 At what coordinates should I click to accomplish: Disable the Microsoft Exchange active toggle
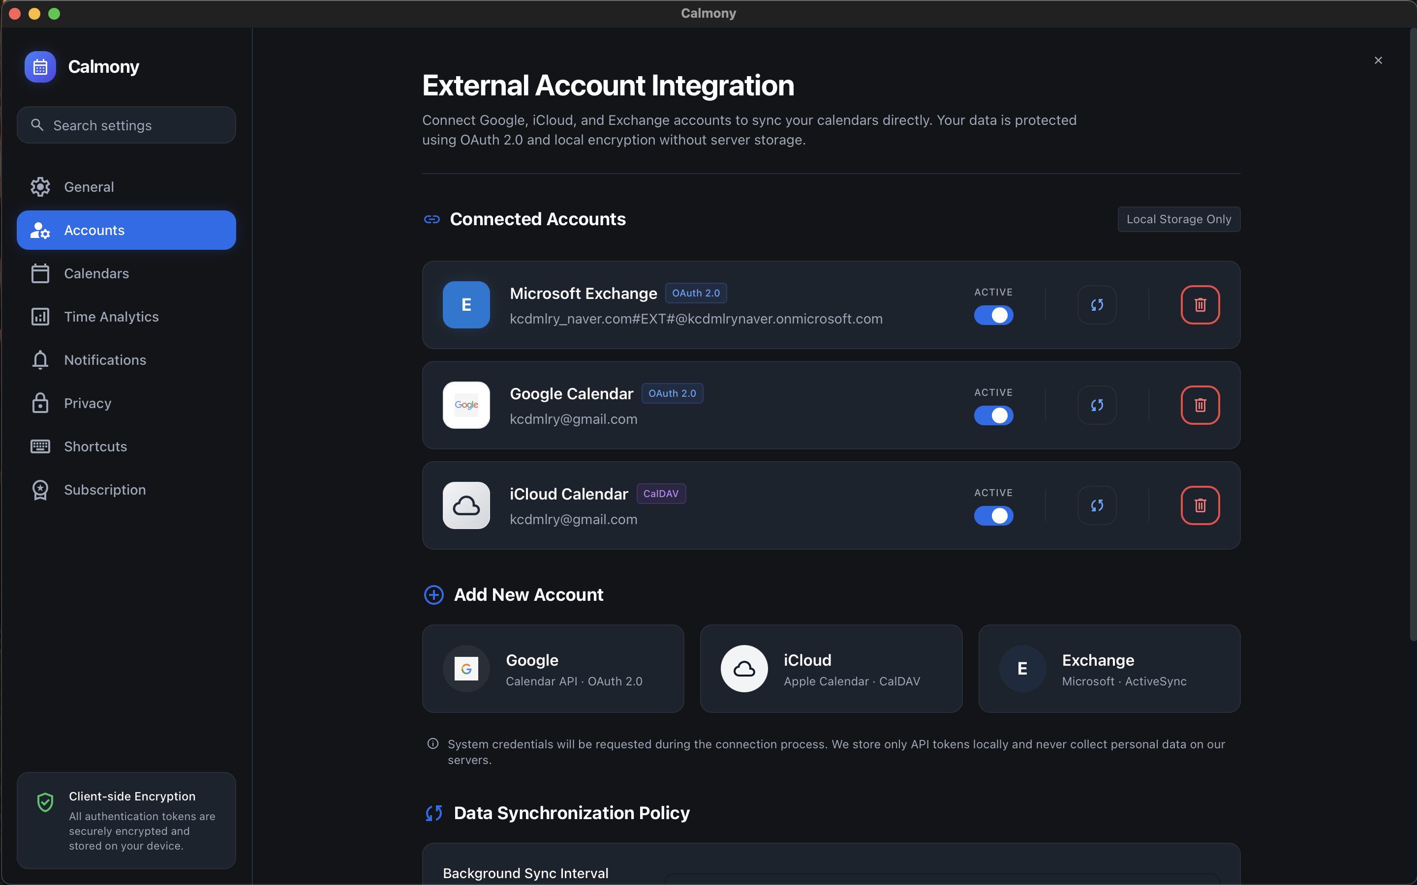[994, 315]
